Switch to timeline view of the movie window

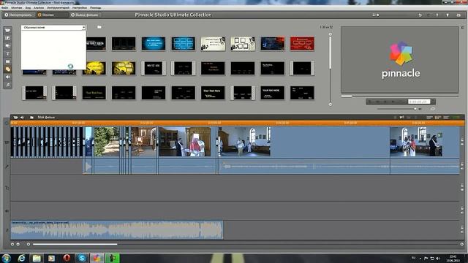point(438,118)
